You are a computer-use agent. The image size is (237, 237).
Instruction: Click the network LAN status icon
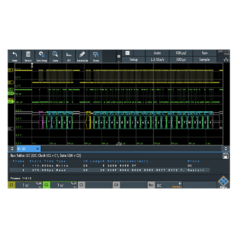226,60
